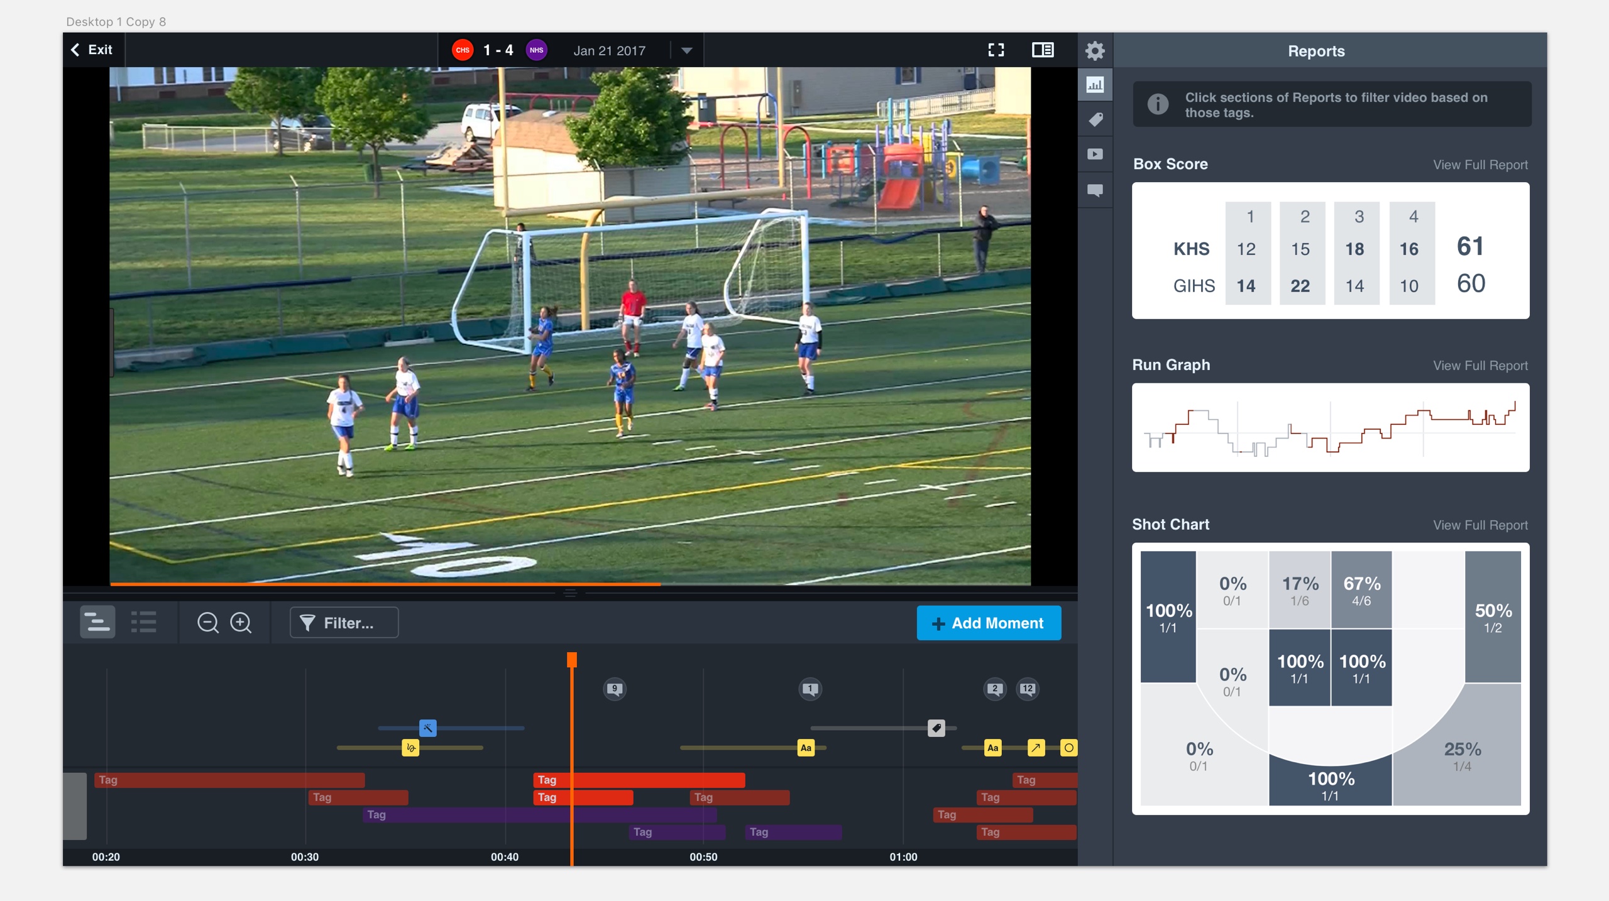1609x901 pixels.
Task: Select the grey tag marker on timeline
Action: click(x=936, y=728)
